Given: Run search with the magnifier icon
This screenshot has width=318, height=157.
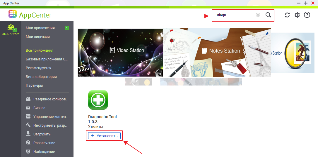Looking at the screenshot, I should [268, 15].
